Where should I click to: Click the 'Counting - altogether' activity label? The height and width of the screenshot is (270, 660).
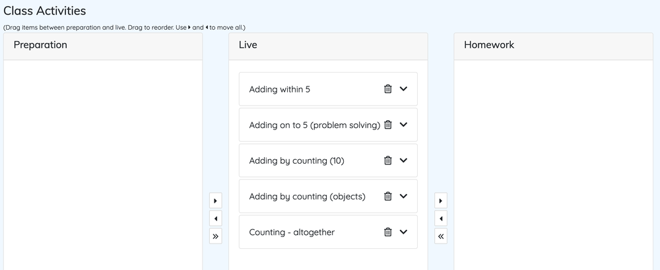pos(292,232)
